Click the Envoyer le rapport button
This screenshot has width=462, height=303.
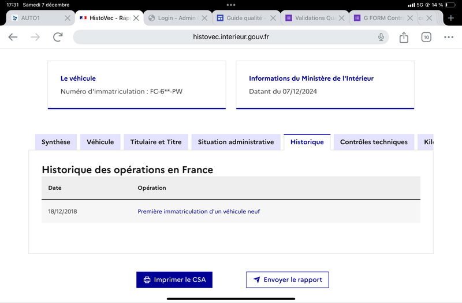pos(287,280)
